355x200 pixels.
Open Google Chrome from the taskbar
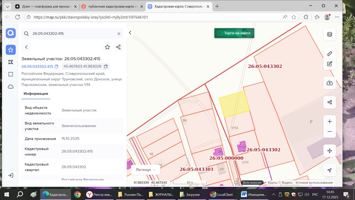[77, 194]
